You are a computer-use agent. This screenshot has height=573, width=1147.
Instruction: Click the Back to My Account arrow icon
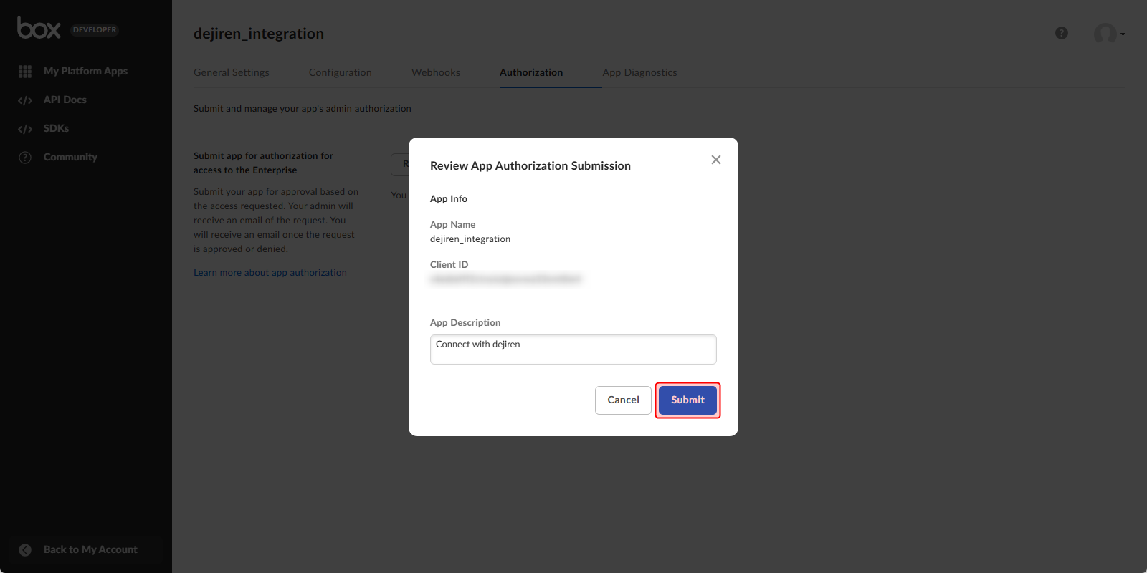25,550
